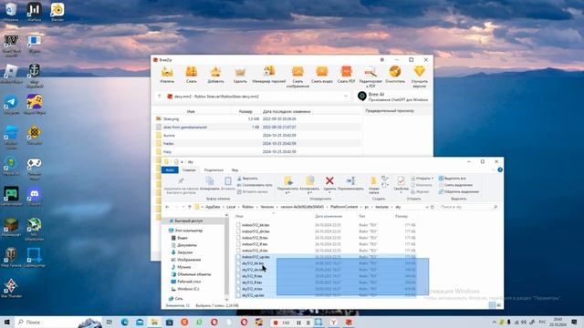This screenshot has height=328, width=584.
Task: Create a New folder from the ribbon
Action: click(373, 185)
